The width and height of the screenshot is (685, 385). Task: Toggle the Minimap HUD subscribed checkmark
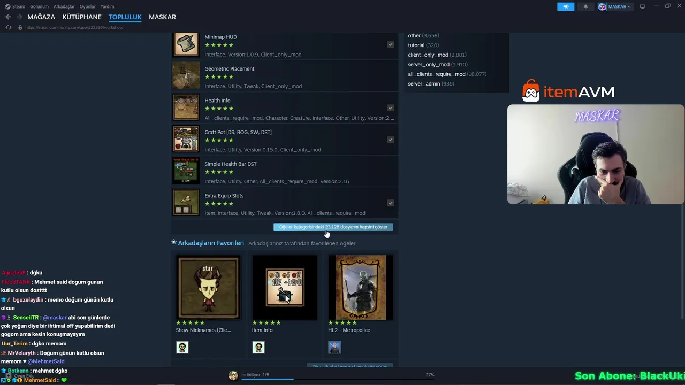[390, 44]
